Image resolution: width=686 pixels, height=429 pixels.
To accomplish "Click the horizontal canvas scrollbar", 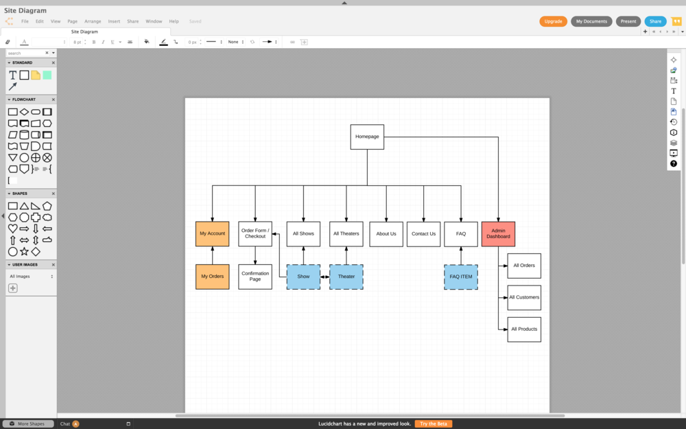I will coord(370,415).
